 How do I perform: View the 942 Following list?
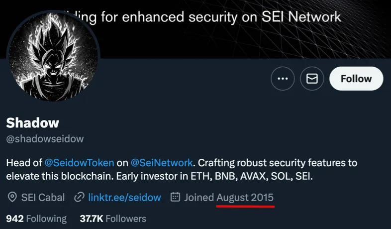tap(36, 219)
